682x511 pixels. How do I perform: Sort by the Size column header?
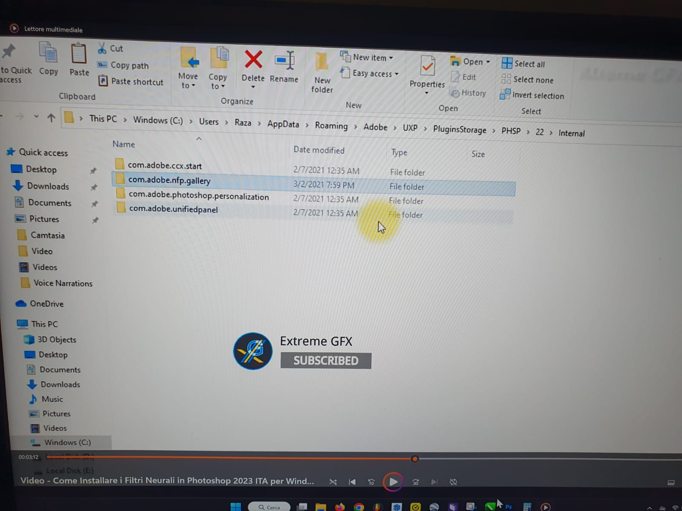tap(478, 154)
